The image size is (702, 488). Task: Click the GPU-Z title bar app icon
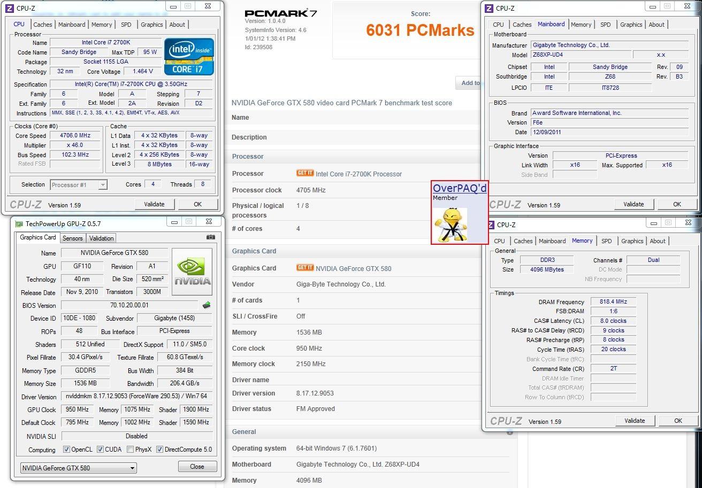19,224
